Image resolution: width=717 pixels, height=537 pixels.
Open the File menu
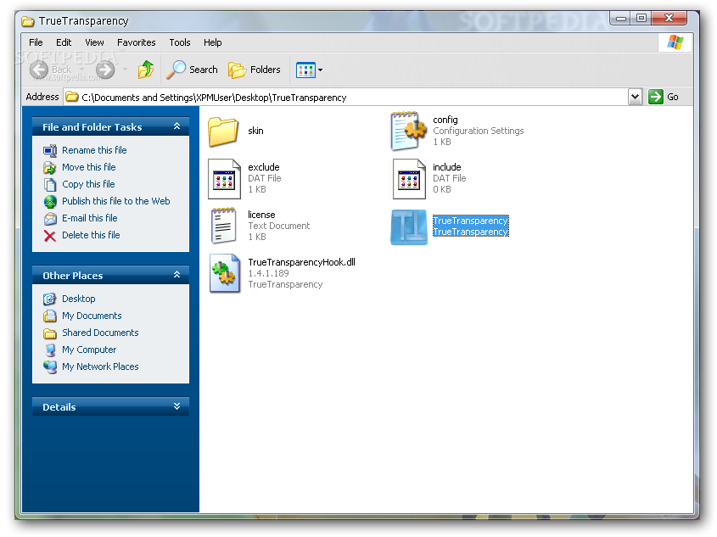point(36,42)
